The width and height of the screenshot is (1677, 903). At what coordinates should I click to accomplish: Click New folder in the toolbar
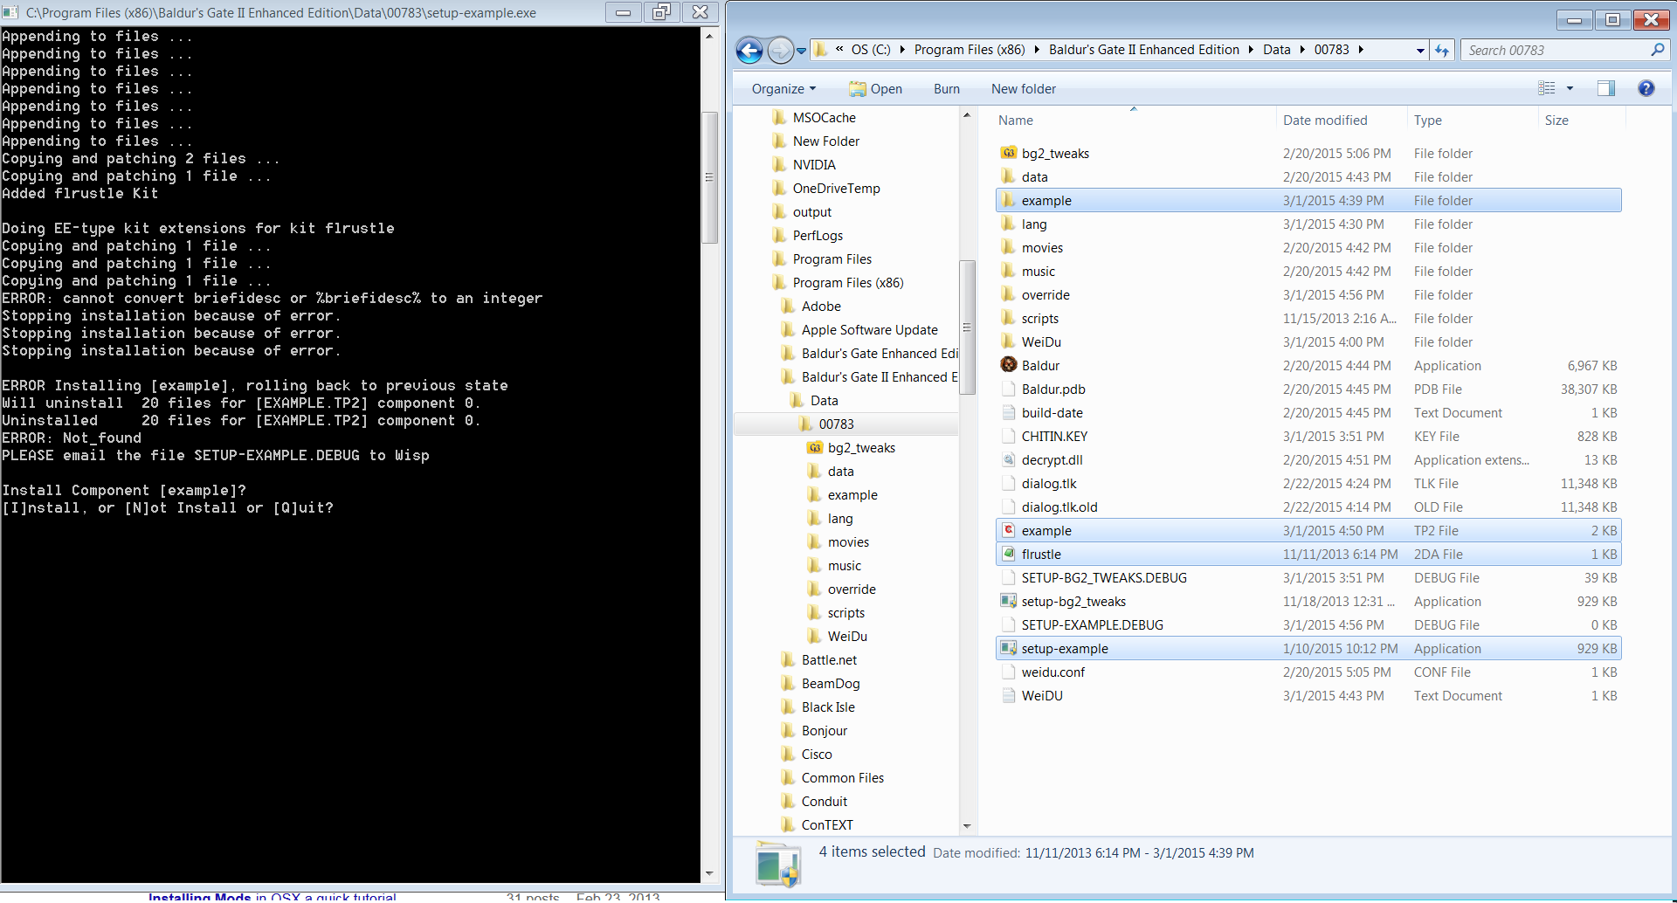[x=1023, y=89]
